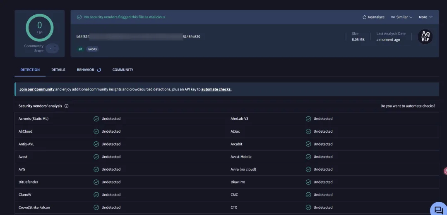This screenshot has height=215, width=447.
Task: Click the Avira (no cloud) vendor name
Action: point(243,170)
